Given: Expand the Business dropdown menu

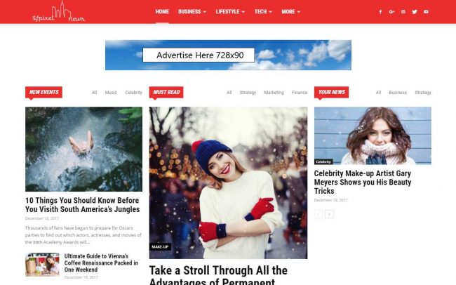Looking at the screenshot, I should [192, 12].
